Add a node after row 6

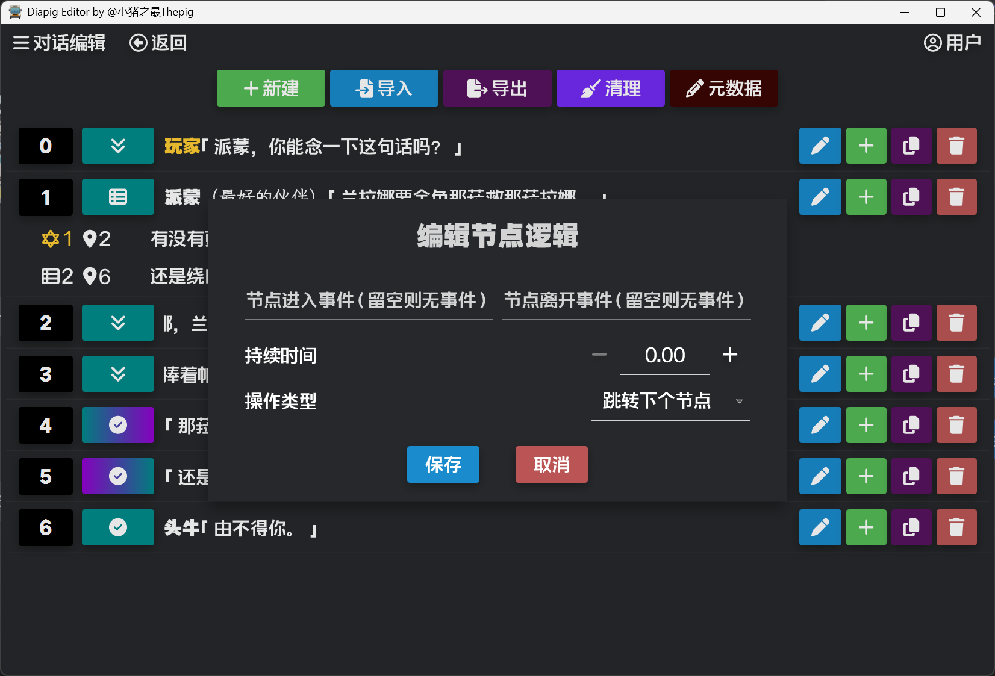pyautogui.click(x=866, y=527)
